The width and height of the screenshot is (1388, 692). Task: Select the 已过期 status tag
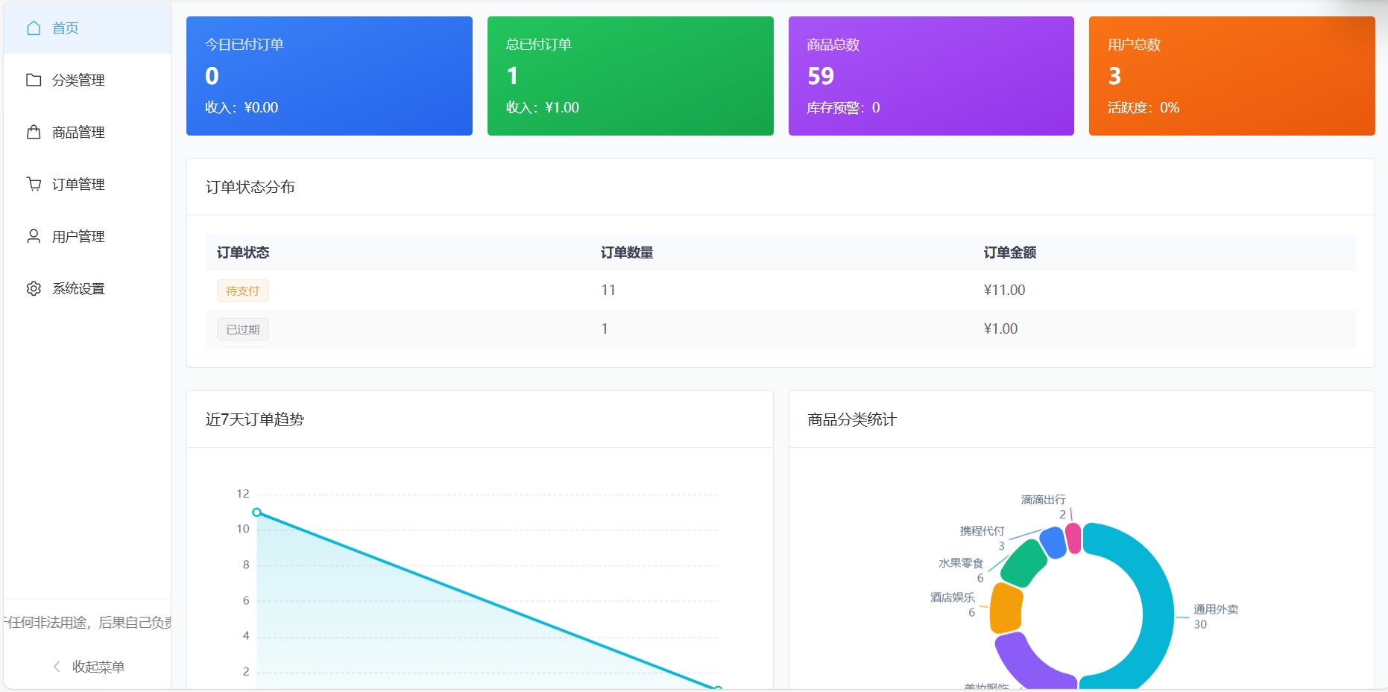[x=242, y=329]
